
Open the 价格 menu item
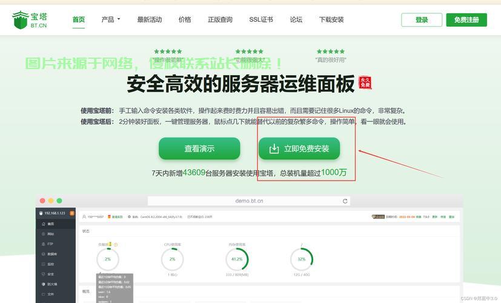(185, 20)
